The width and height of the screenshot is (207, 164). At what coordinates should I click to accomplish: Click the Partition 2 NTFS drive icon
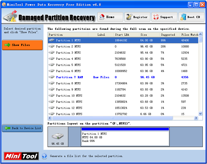[51, 46]
